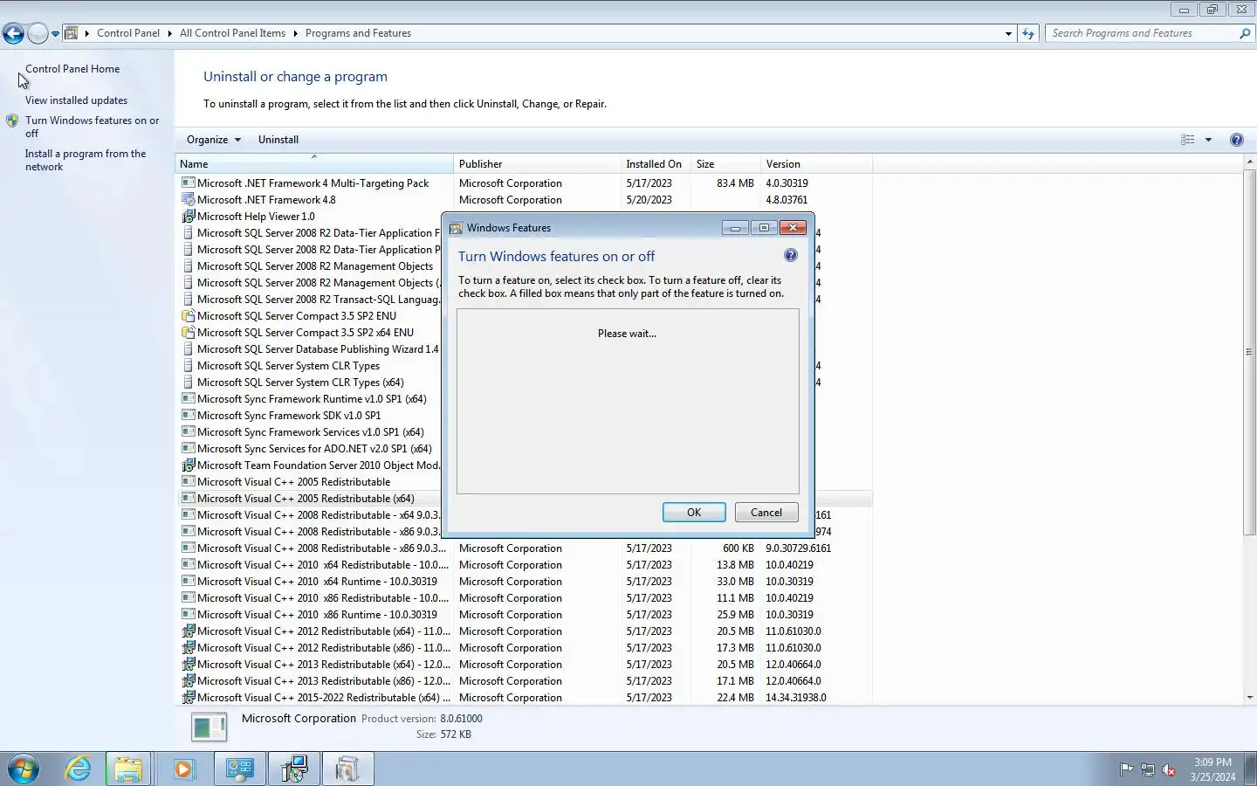This screenshot has width=1257, height=786.
Task: Open the recent pages dropdown arrow
Action: click(x=55, y=34)
